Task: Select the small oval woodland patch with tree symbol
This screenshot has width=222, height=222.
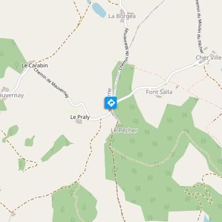Action: tap(11, 134)
